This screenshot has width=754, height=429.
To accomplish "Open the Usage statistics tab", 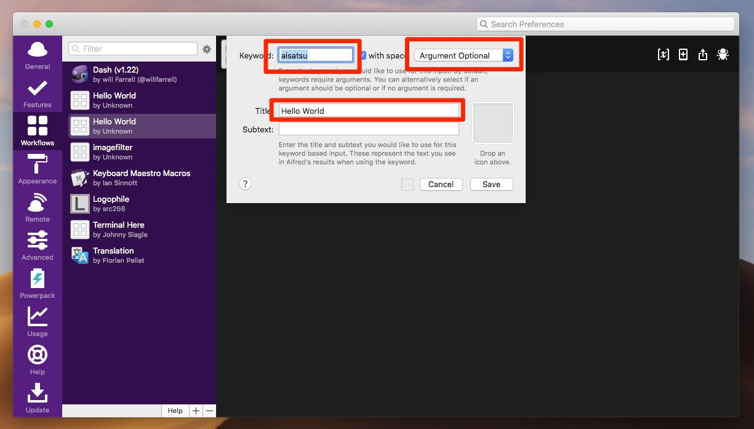I will (38, 322).
